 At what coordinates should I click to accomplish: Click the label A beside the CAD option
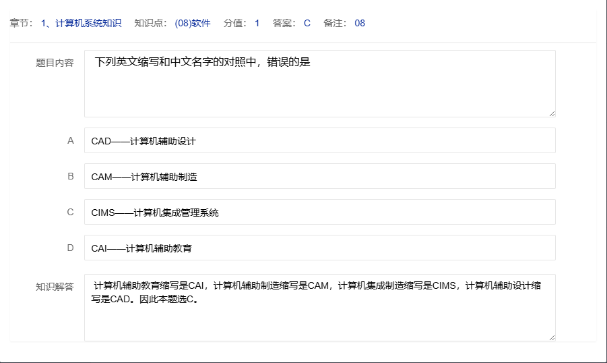pos(70,140)
